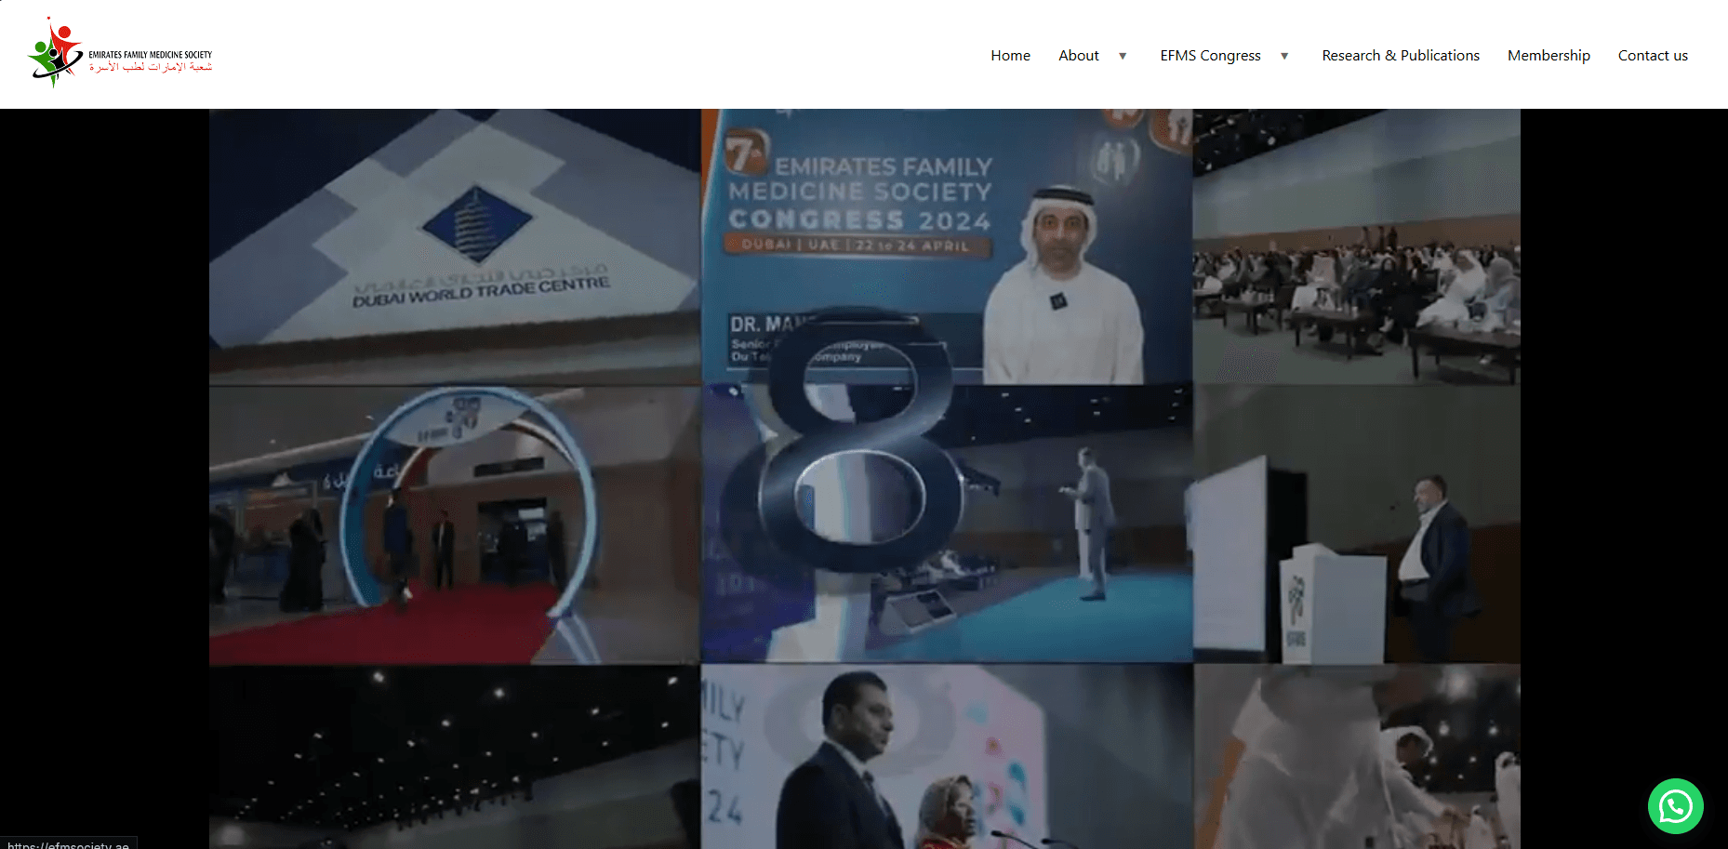Screen dimensions: 1728x849
Task: Open the Contact us page
Action: 1653,56
